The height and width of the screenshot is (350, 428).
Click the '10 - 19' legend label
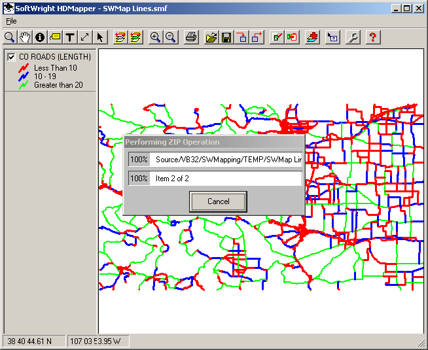45,77
